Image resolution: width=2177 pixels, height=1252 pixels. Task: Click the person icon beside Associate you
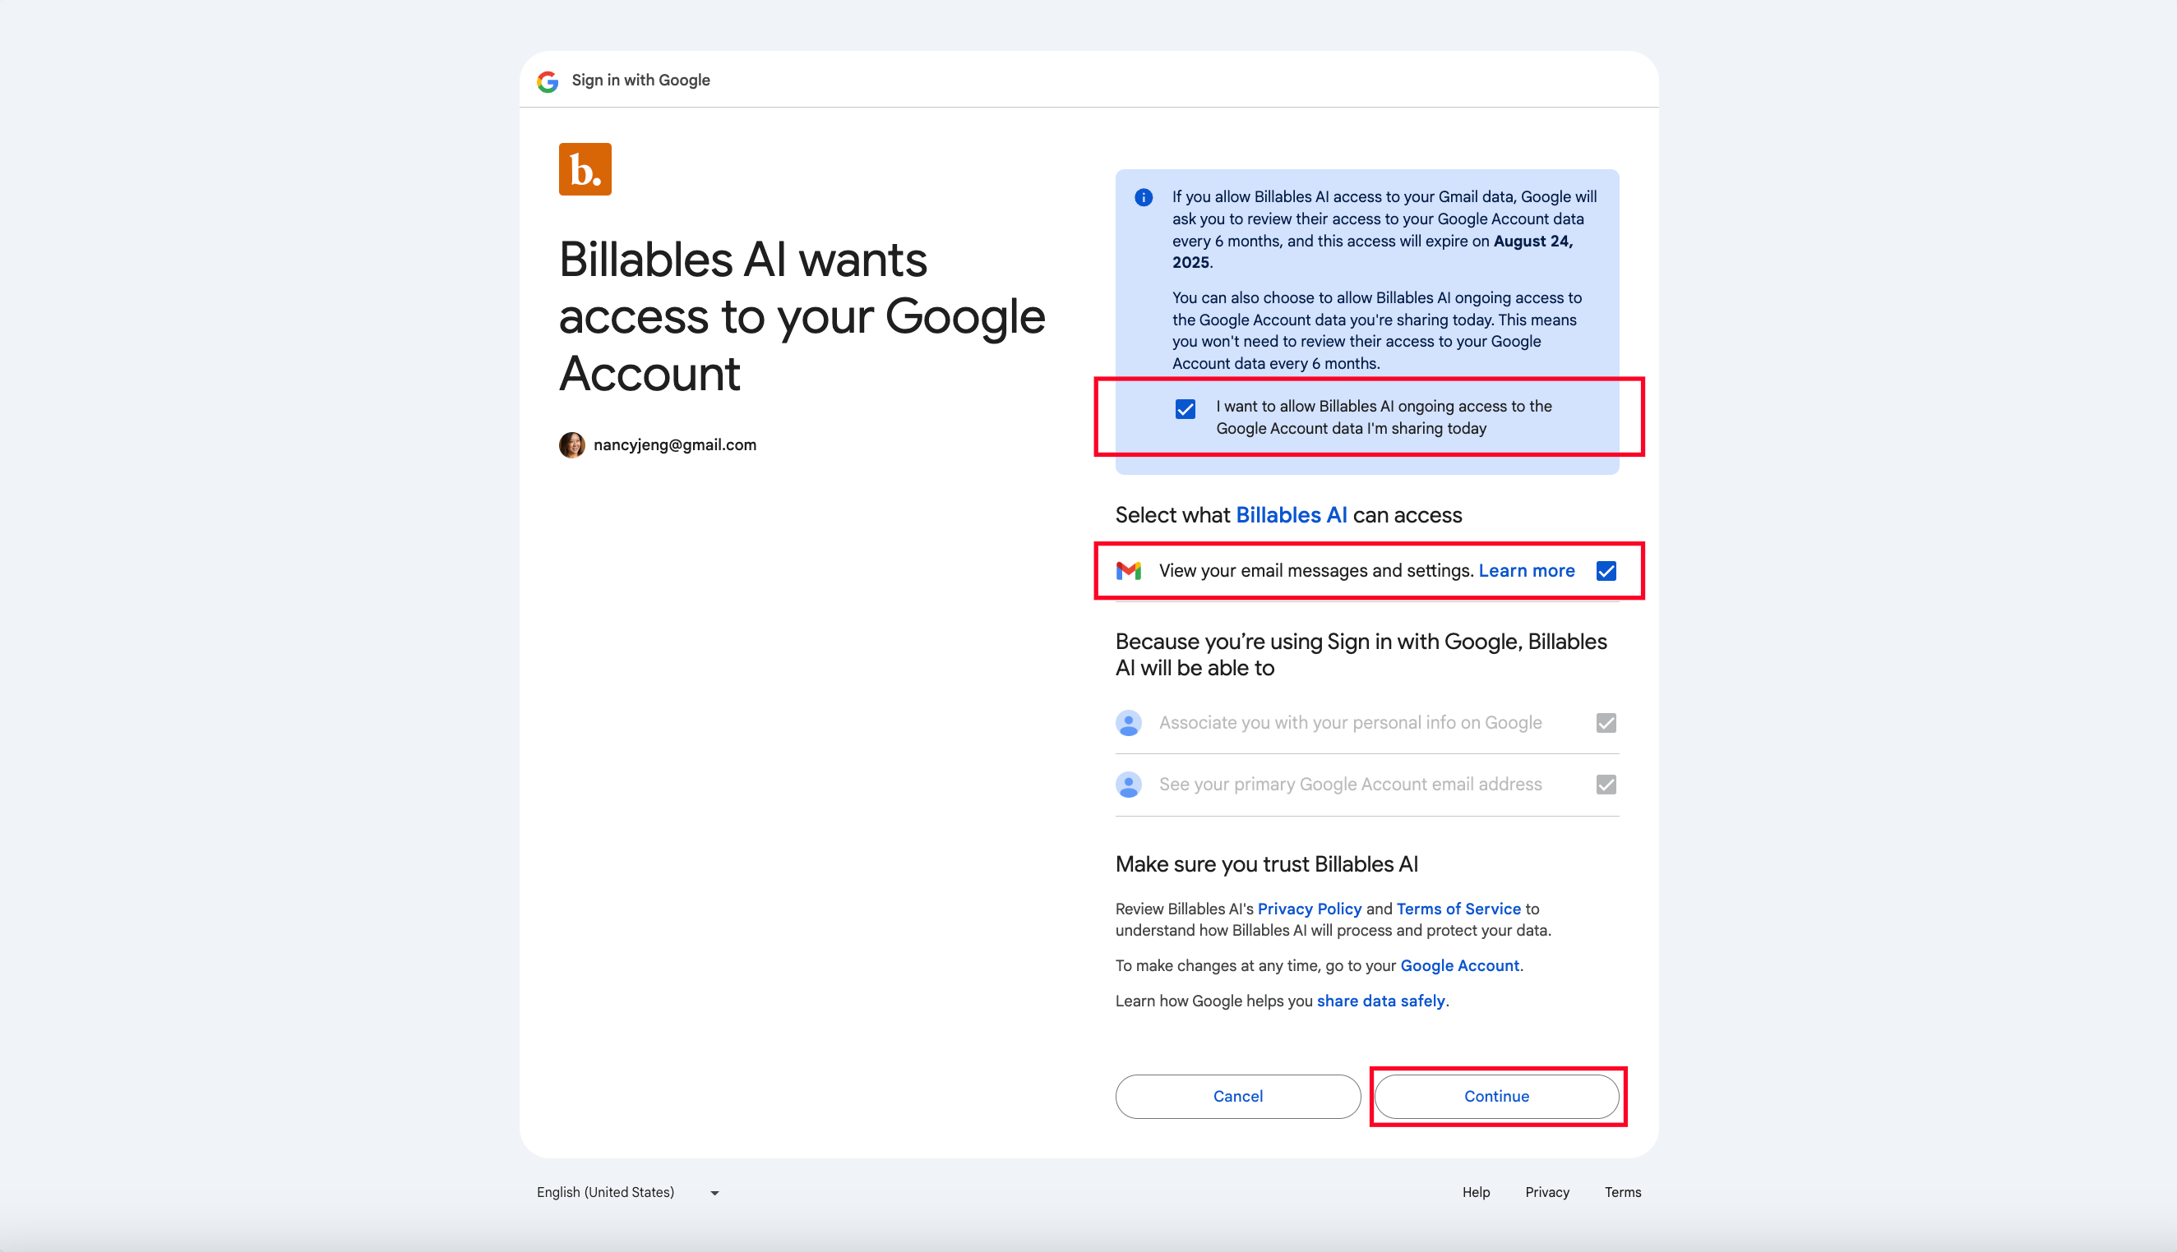1128,723
